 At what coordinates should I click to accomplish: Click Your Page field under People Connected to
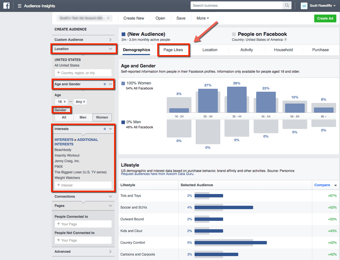point(83,224)
